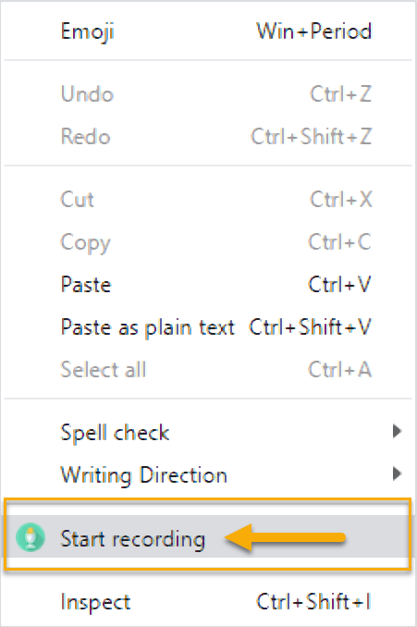Click the disabled Copy entry

(x=208, y=242)
